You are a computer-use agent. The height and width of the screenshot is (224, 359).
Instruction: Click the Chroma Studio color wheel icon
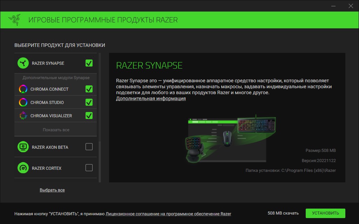point(23,103)
